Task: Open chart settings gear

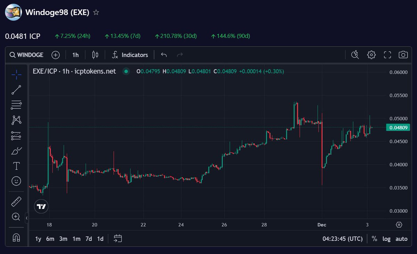Action: [x=371, y=54]
